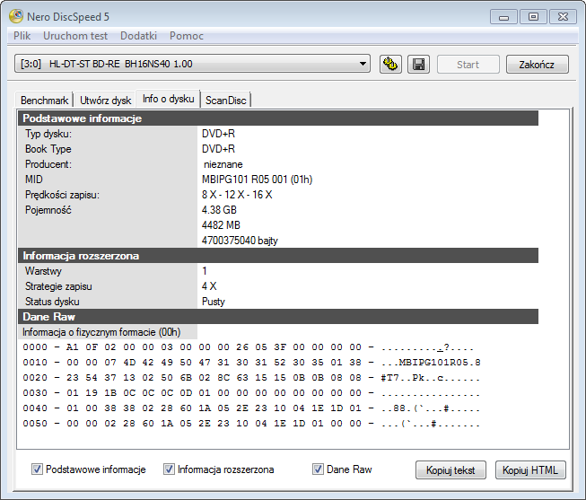Click the raw hex row starting with 0010
The width and height of the screenshot is (586, 500).
[x=251, y=363]
